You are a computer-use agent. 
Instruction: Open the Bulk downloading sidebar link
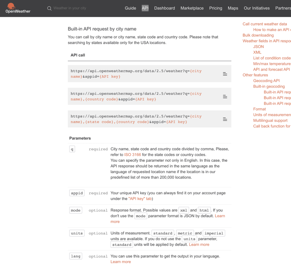(x=258, y=35)
